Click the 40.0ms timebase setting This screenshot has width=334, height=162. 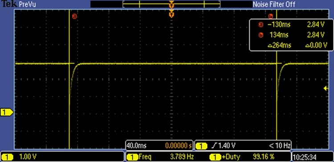[136, 146]
